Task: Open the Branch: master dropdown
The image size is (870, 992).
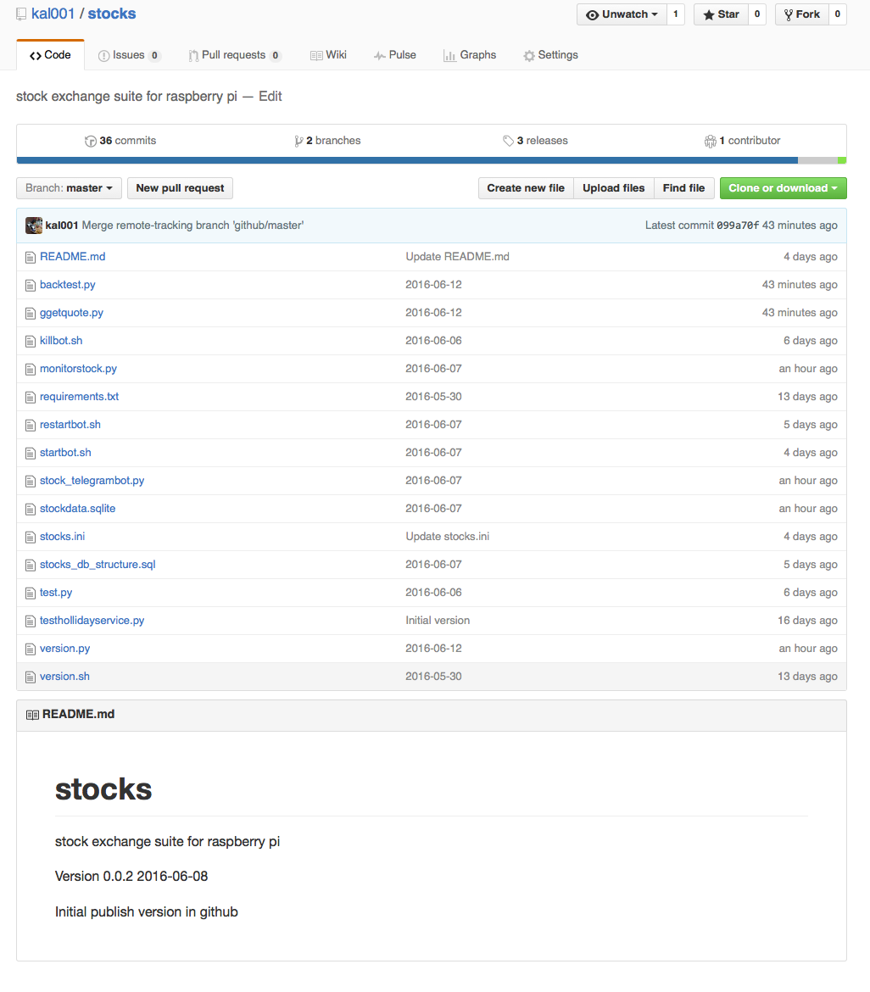Action: point(69,188)
